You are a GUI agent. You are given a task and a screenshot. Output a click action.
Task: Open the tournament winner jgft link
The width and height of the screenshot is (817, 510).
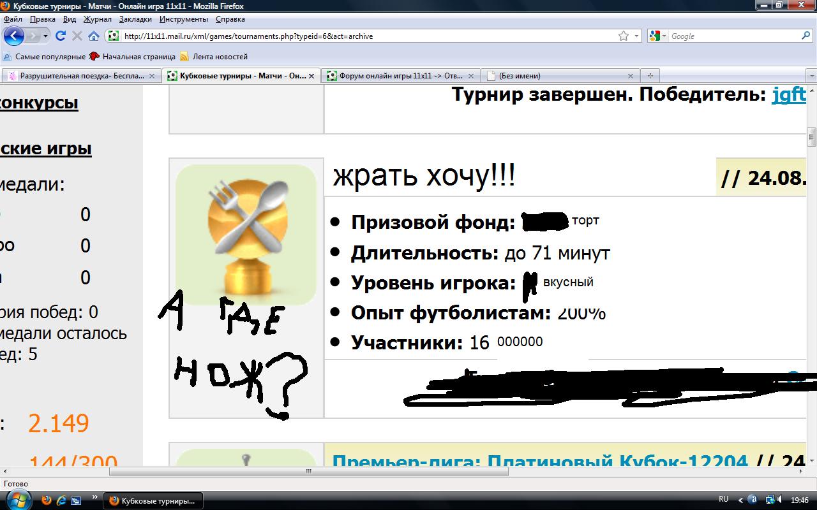pyautogui.click(x=788, y=94)
